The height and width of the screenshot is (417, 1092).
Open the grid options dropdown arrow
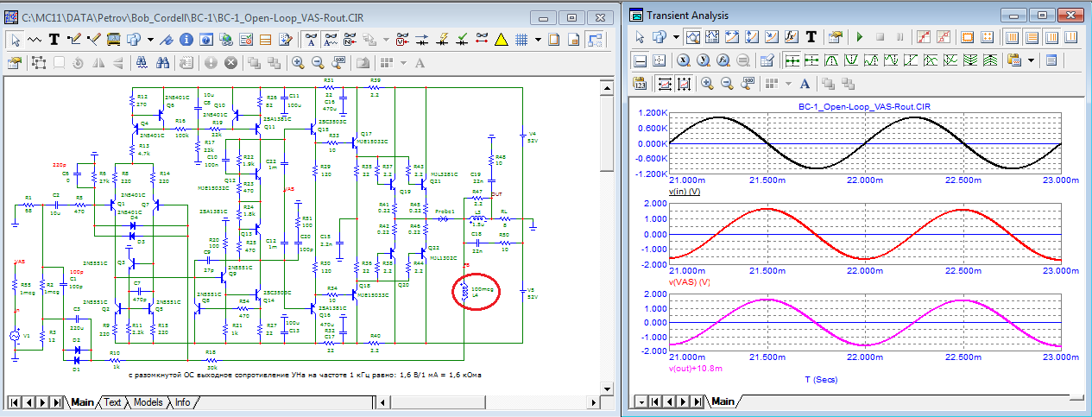[538, 40]
